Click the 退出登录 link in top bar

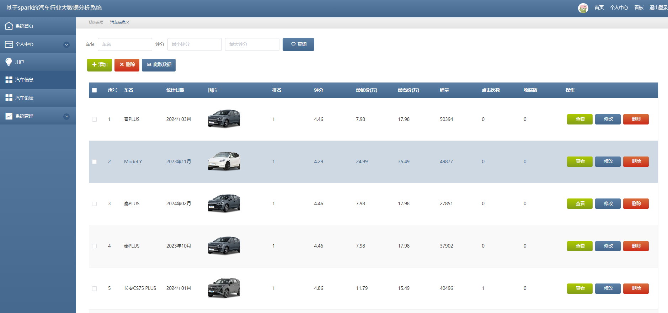[x=658, y=7]
